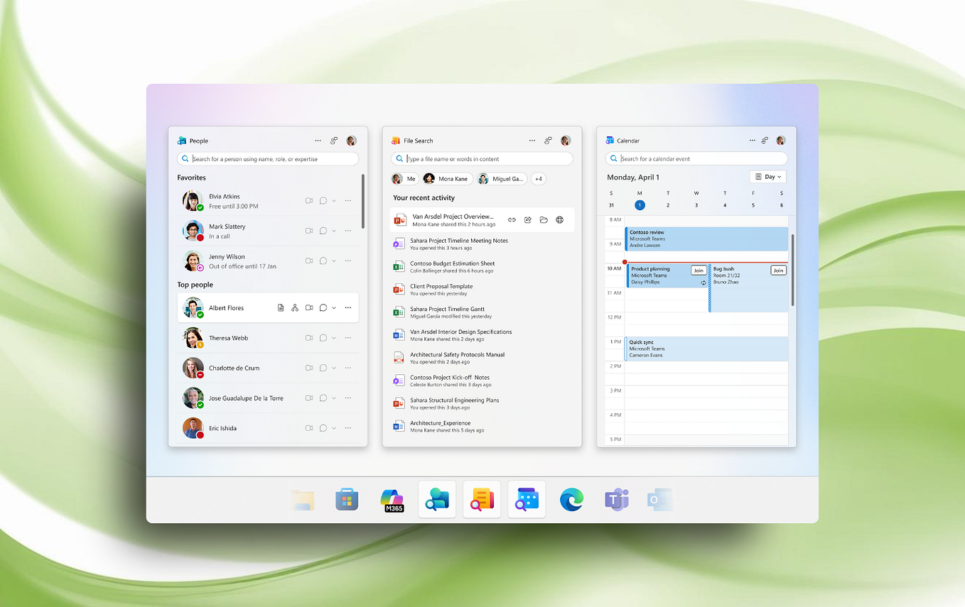Start video call with Elvia Atkins
This screenshot has width=965, height=607.
pos(309,201)
